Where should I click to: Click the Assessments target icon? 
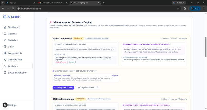[5, 53]
